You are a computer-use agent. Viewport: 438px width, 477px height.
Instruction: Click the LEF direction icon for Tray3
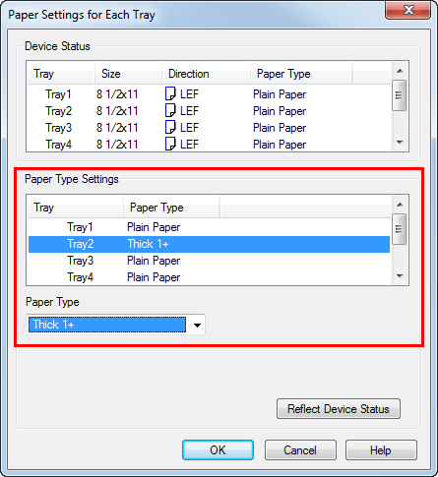170,127
